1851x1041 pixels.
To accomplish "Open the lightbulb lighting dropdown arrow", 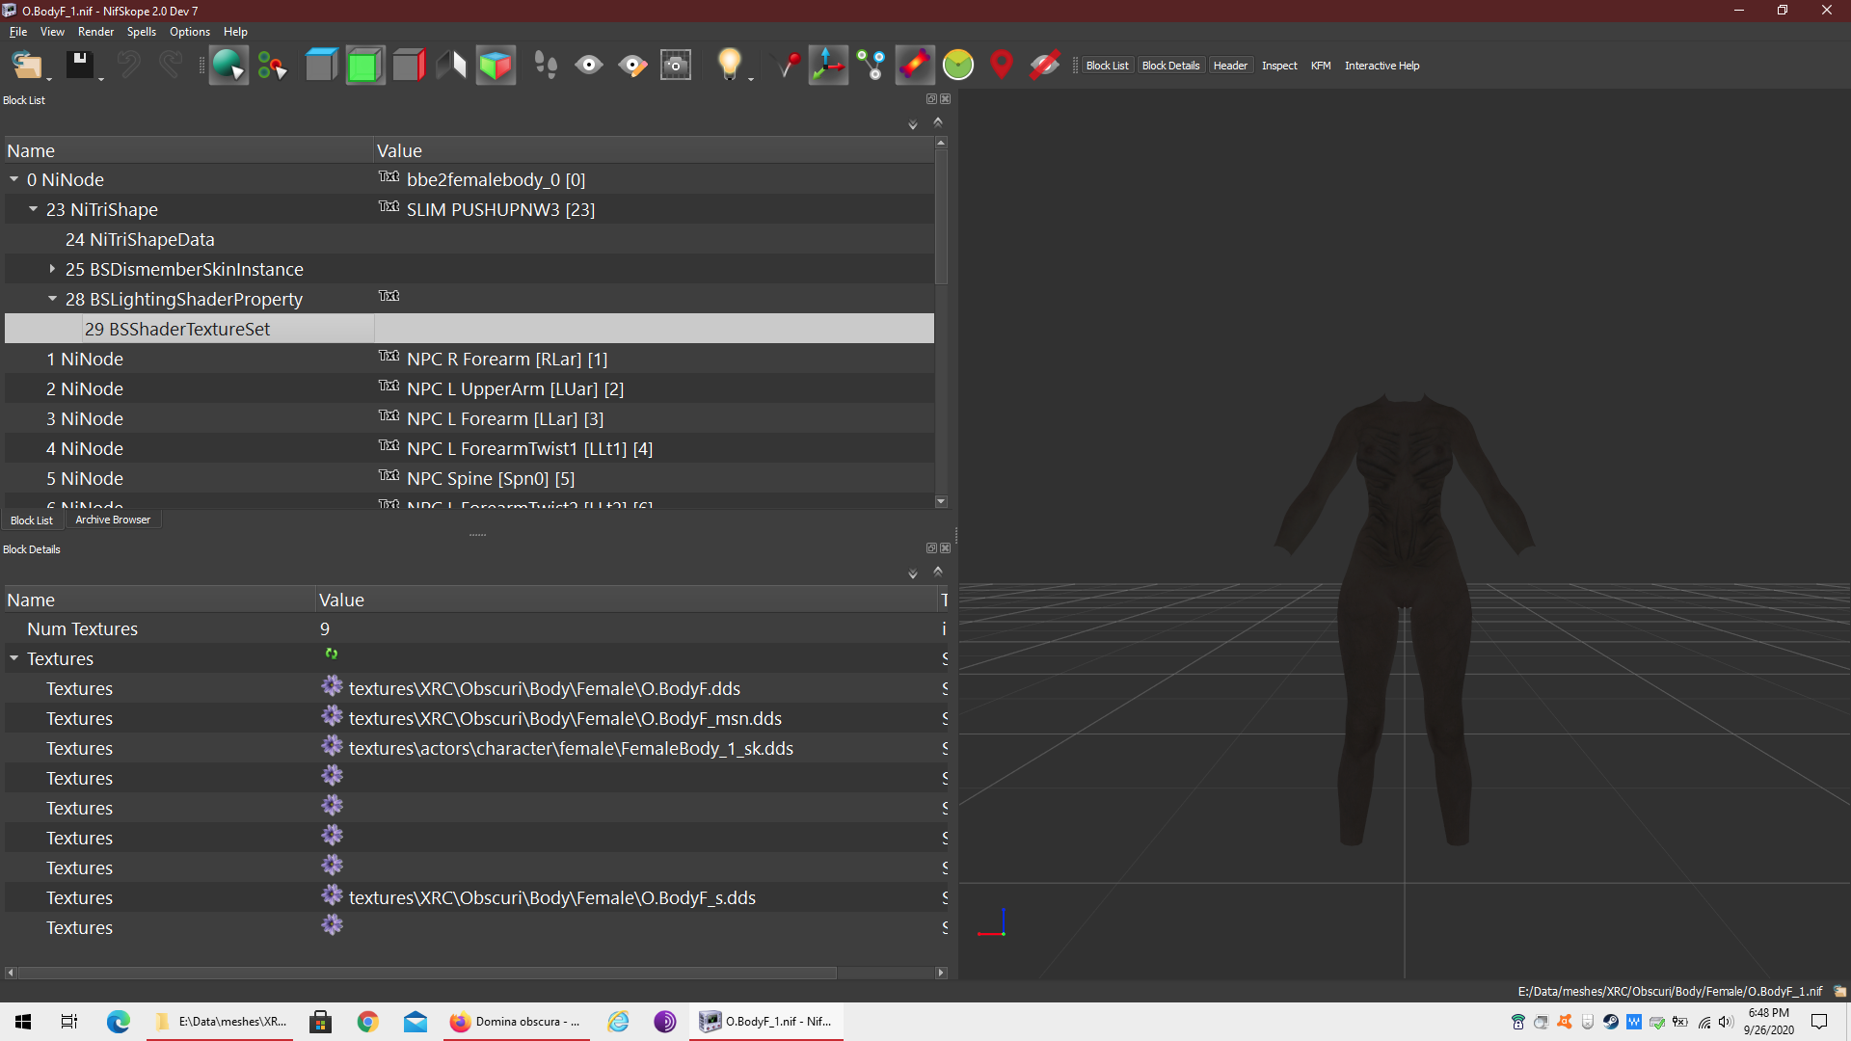I will (751, 78).
